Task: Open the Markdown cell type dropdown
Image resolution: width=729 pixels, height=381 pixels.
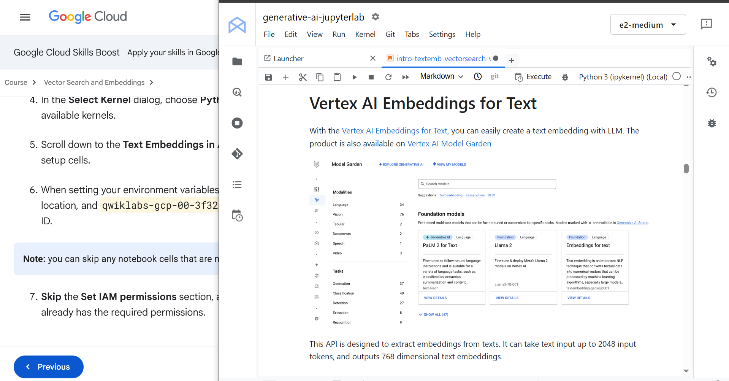Action: point(442,76)
